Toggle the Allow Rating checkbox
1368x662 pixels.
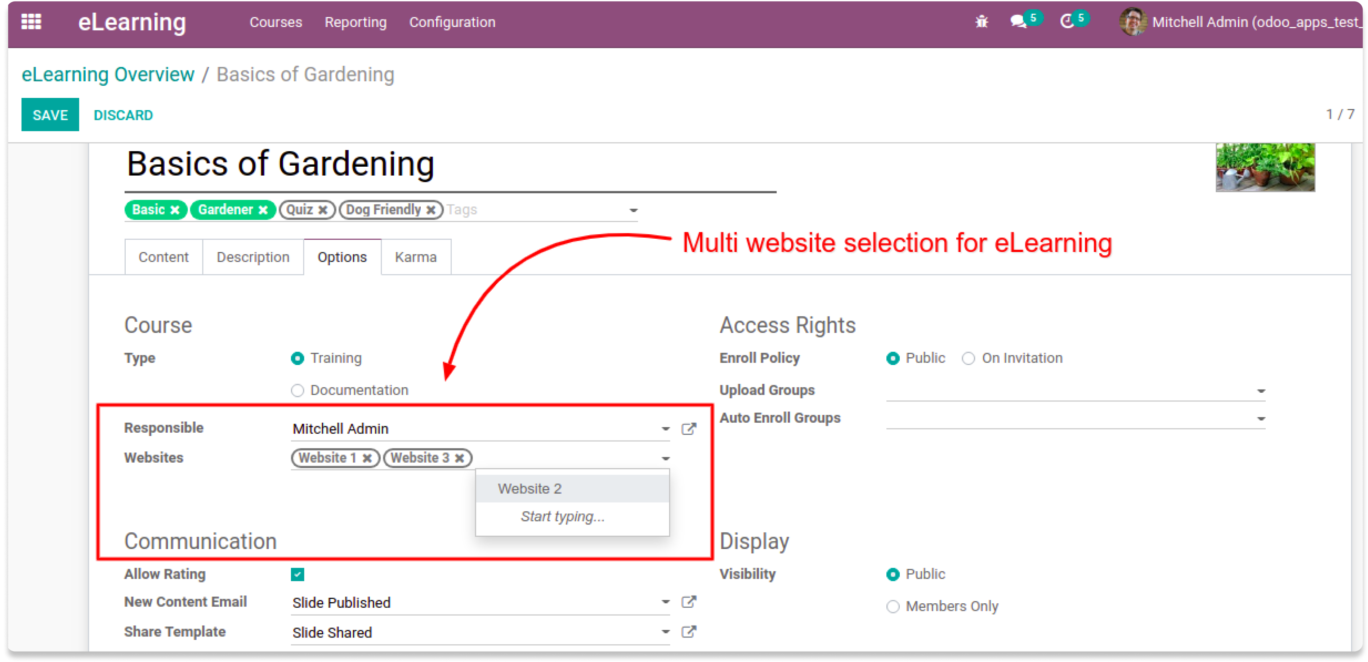(x=298, y=575)
